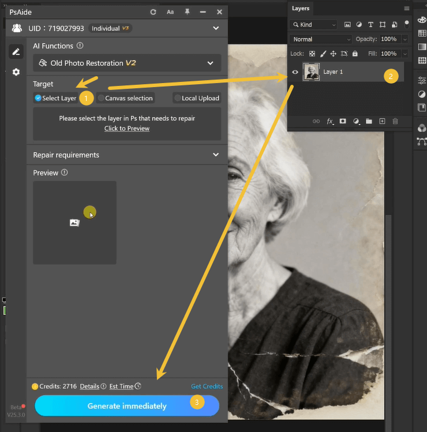Click the empty preview image placeholder
Image resolution: width=427 pixels, height=432 pixels.
(74, 223)
